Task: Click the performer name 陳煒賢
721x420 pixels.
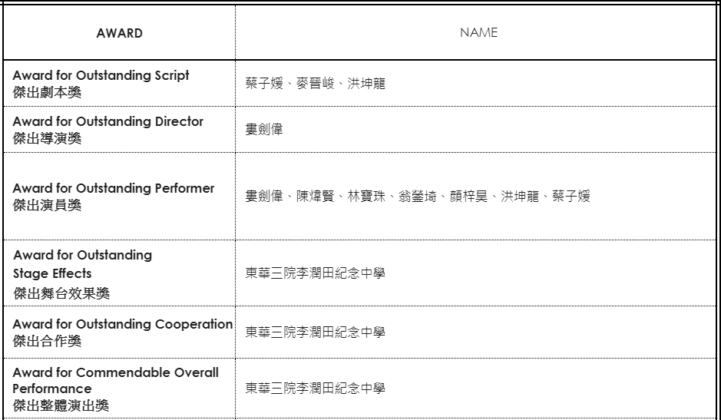Action: (315, 197)
